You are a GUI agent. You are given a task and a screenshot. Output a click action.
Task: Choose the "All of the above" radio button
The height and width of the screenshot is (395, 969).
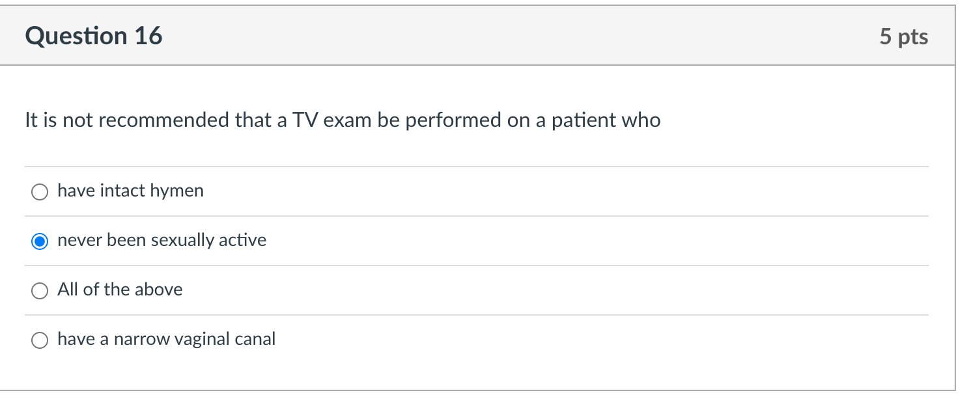point(40,291)
